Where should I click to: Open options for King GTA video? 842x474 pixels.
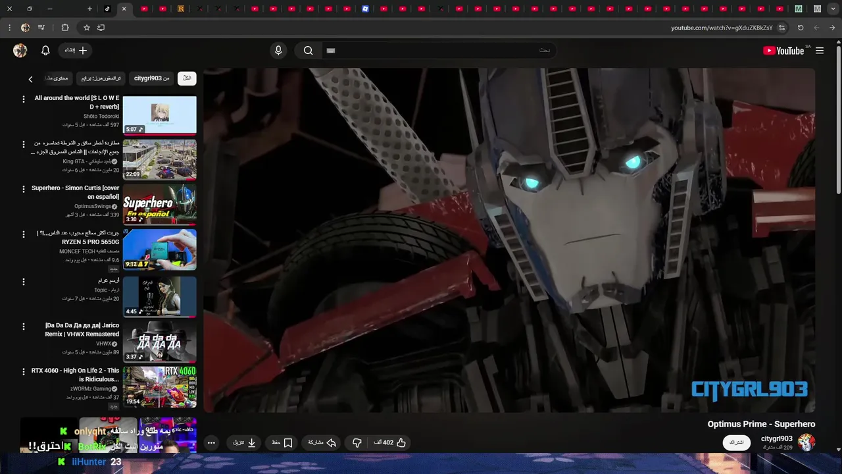24,144
